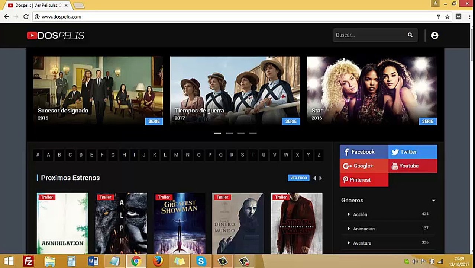Screen dimensions: 475x268
Task: Filter titles by letter A
Action: click(48, 155)
